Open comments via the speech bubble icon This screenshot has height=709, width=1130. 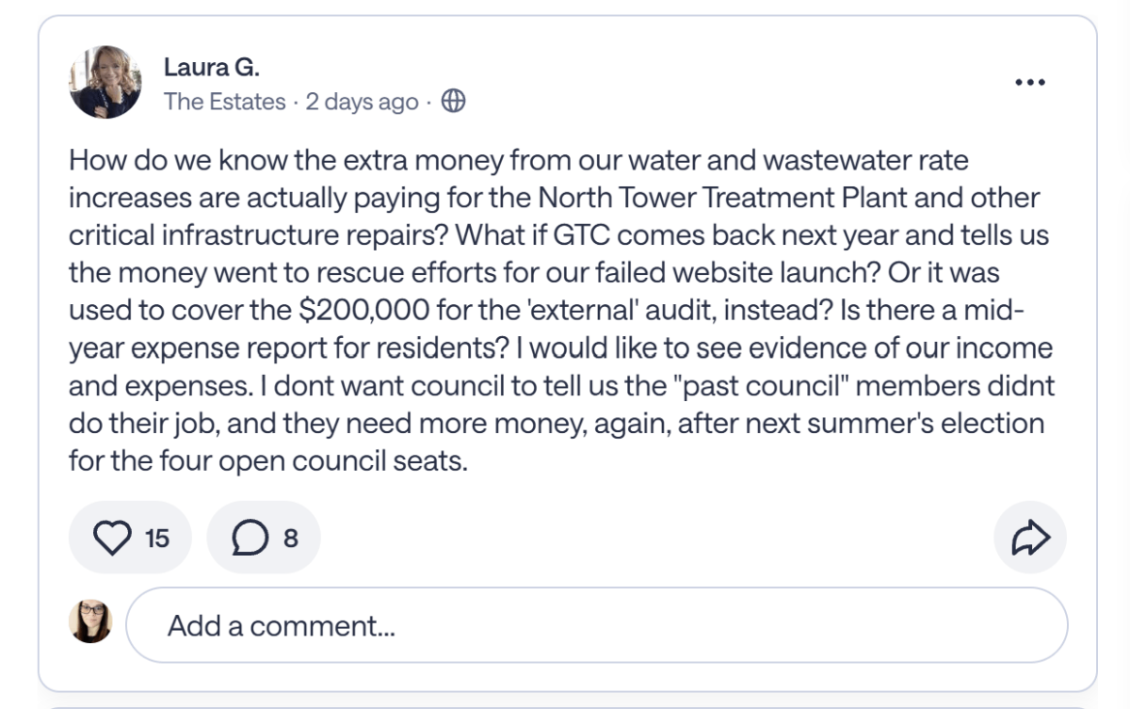point(250,538)
